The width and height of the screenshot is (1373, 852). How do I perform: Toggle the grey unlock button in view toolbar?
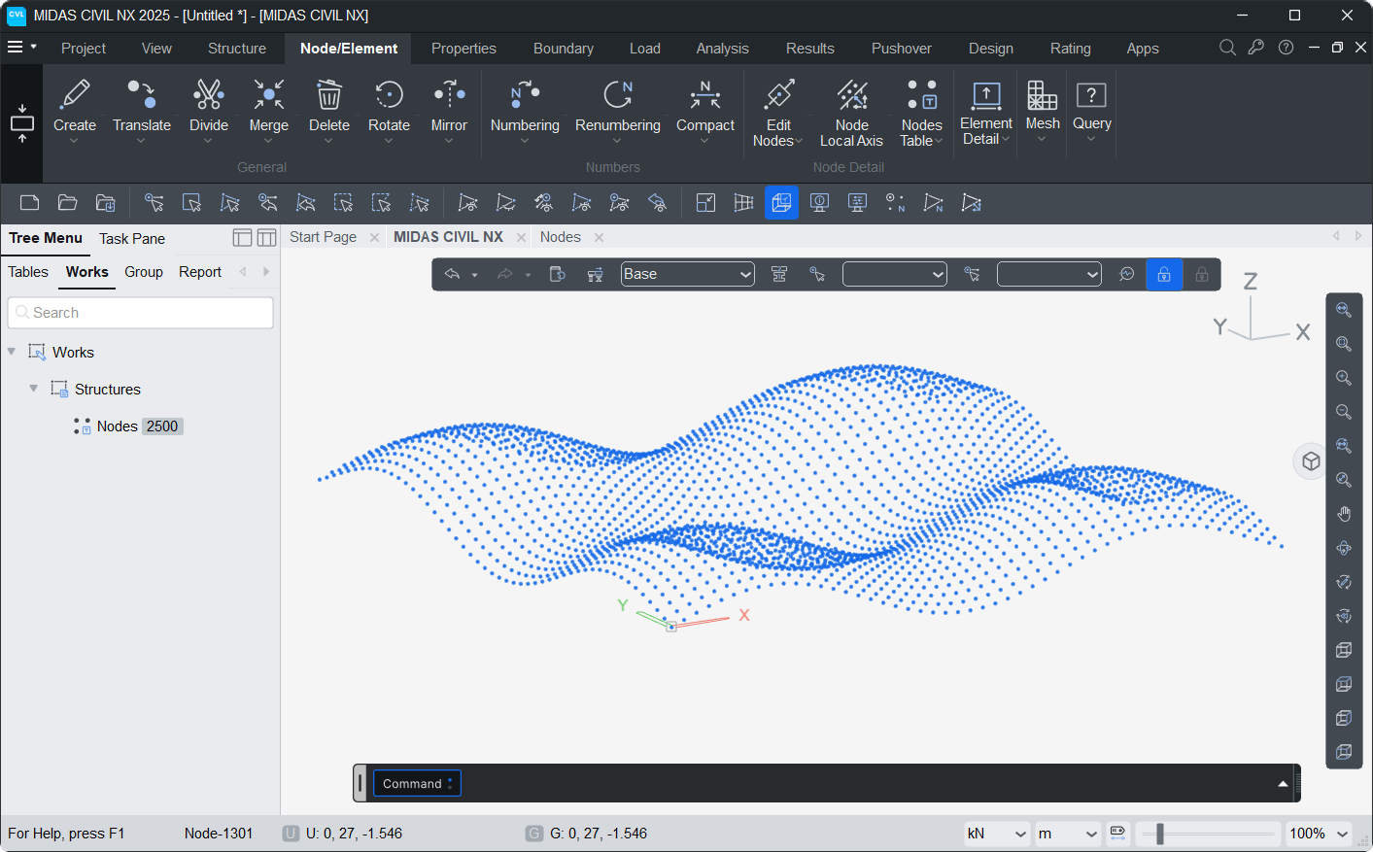click(x=1202, y=275)
